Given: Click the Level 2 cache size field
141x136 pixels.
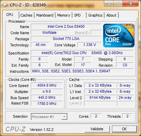Looking at the screenshot, I should coord(100,97).
